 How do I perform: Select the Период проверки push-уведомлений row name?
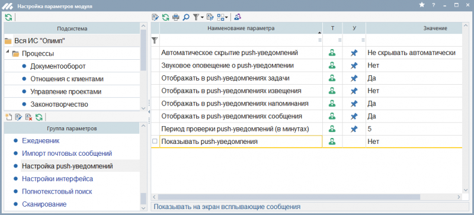(x=235, y=129)
